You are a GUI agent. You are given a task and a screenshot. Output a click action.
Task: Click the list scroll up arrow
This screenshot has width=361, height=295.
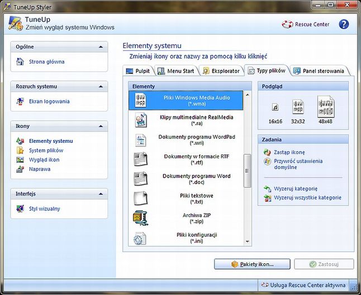[x=248, y=95]
